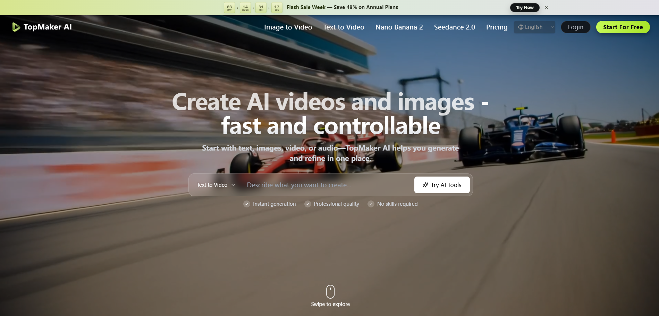Open the Text to Video mode dropdown
Image resolution: width=659 pixels, height=316 pixels.
tap(216, 185)
